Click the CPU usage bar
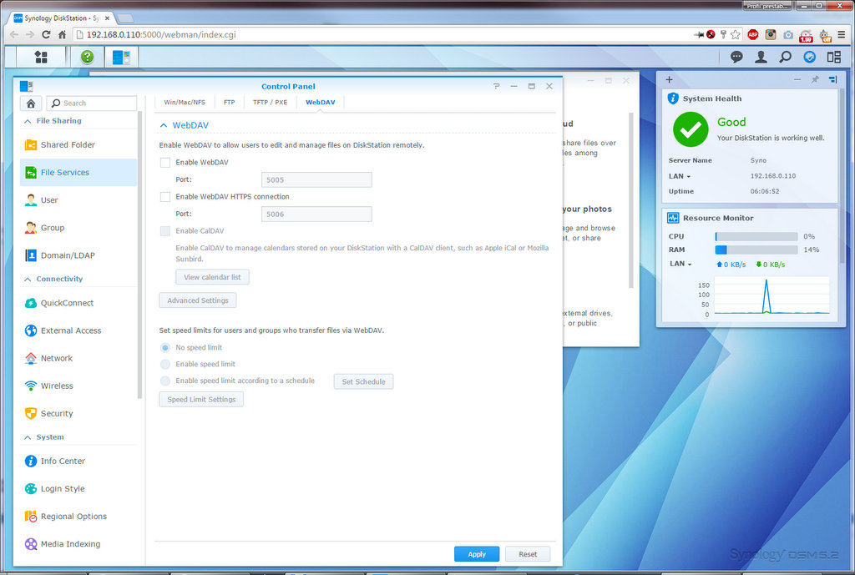The height and width of the screenshot is (575, 855). 756,236
